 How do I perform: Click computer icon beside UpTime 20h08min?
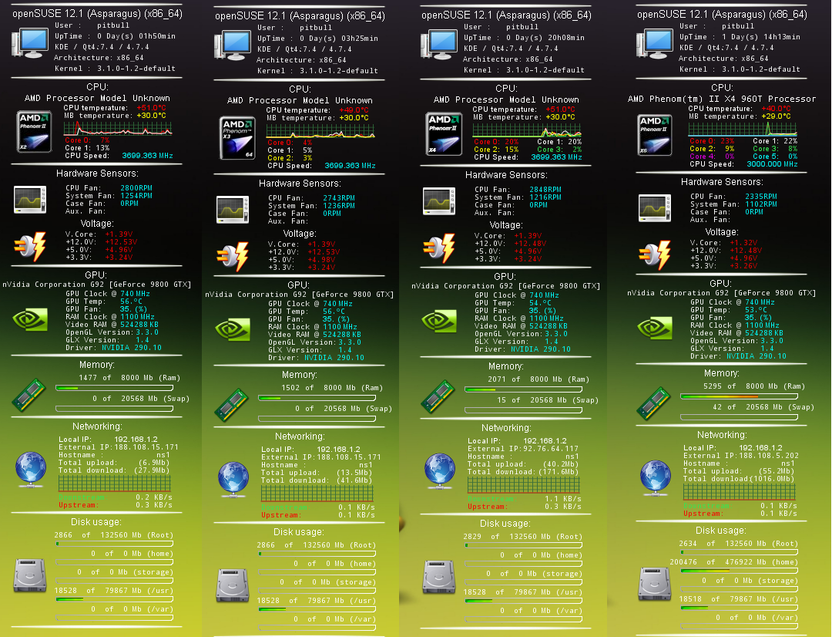(x=439, y=45)
